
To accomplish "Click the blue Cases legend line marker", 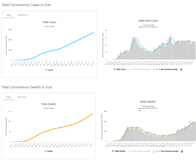I will pos(45,69).
